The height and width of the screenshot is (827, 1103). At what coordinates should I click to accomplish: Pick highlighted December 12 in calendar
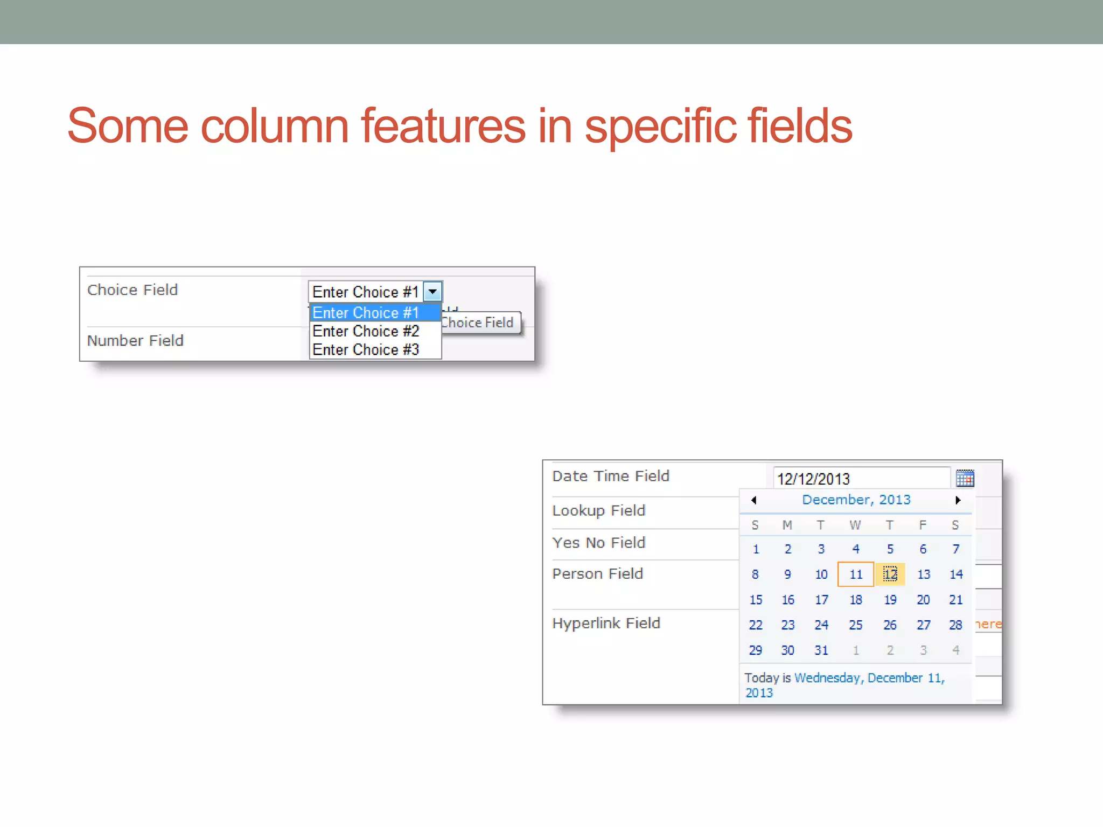pos(890,574)
